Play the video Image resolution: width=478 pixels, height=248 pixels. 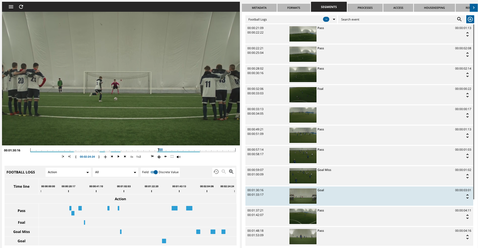(118, 157)
